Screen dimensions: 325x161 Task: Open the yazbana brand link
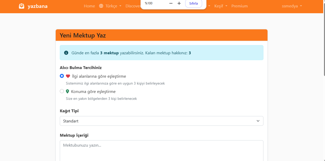[33, 6]
